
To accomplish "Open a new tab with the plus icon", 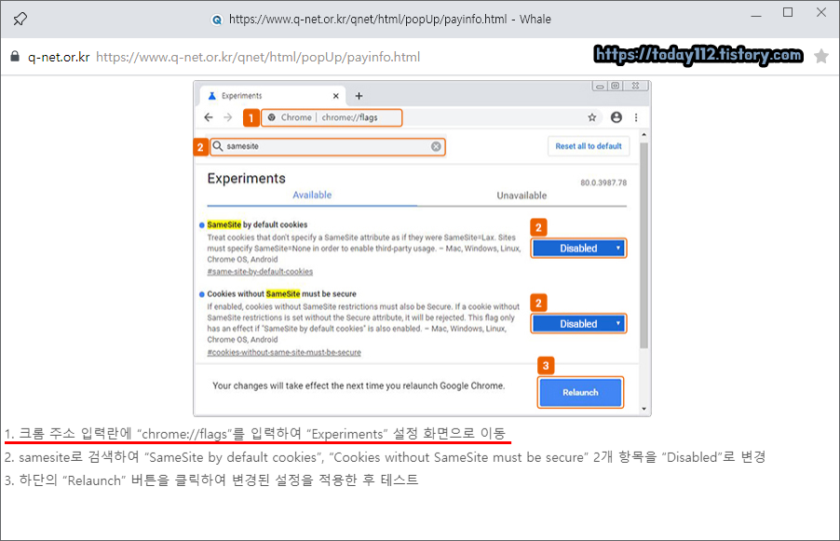I will pyautogui.click(x=359, y=96).
